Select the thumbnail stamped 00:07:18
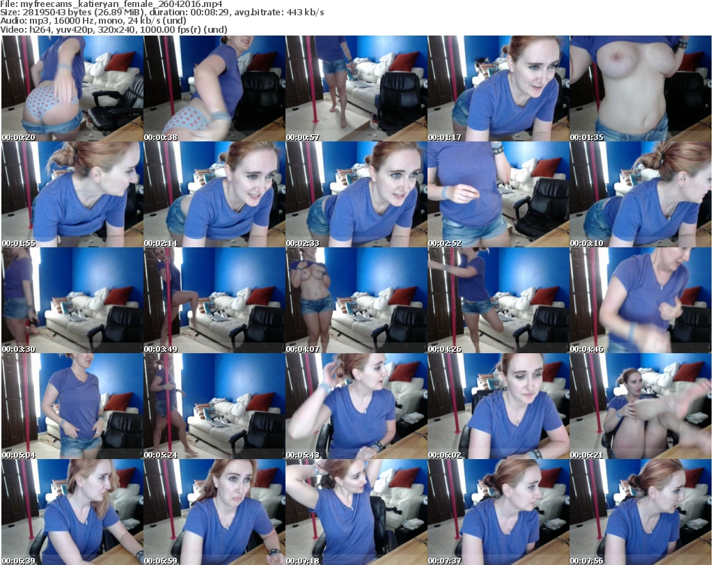The image size is (713, 565). coord(356,512)
